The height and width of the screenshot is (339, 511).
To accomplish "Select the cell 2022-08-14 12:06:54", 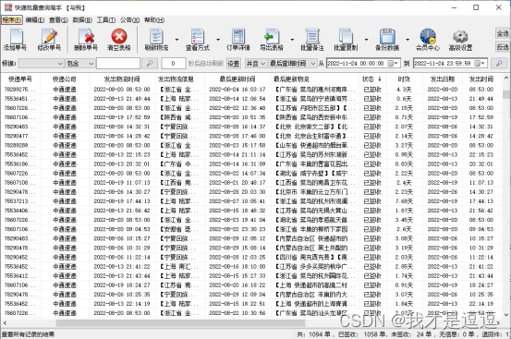I will coord(237,99).
